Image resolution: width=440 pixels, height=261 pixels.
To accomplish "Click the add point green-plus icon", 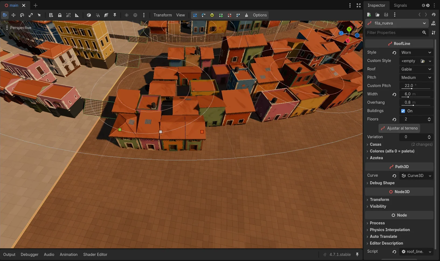I will coord(221,15).
